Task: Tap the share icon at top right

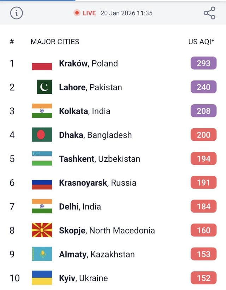Action: (x=210, y=13)
